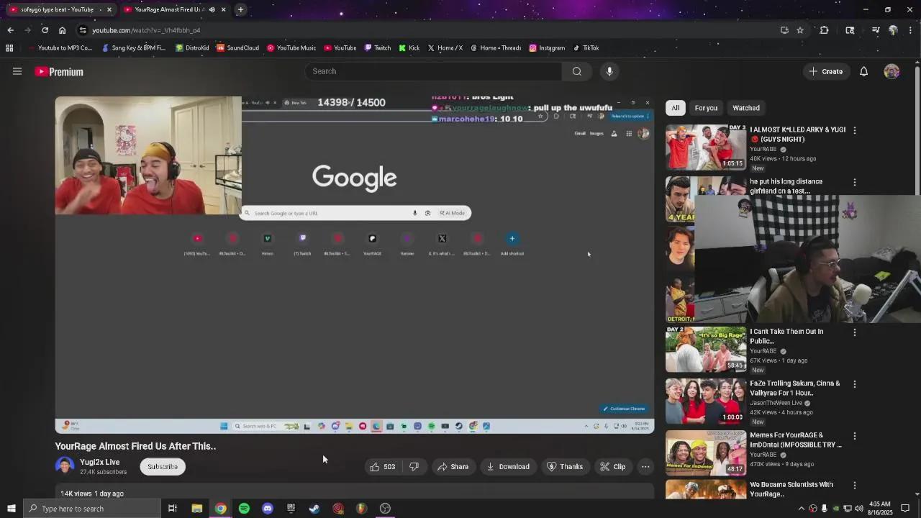Open the Kick bookmark

pos(409,48)
